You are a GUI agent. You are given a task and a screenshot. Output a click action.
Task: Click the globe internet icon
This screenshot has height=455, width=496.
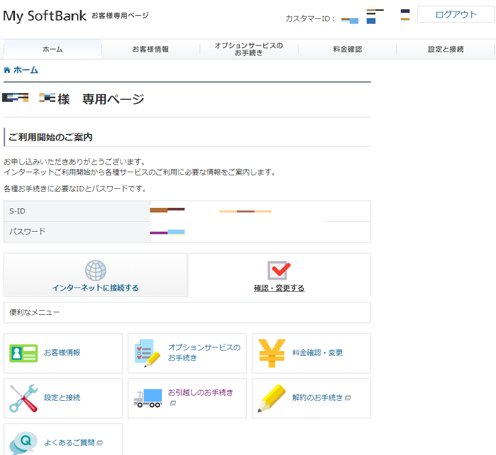click(x=96, y=270)
